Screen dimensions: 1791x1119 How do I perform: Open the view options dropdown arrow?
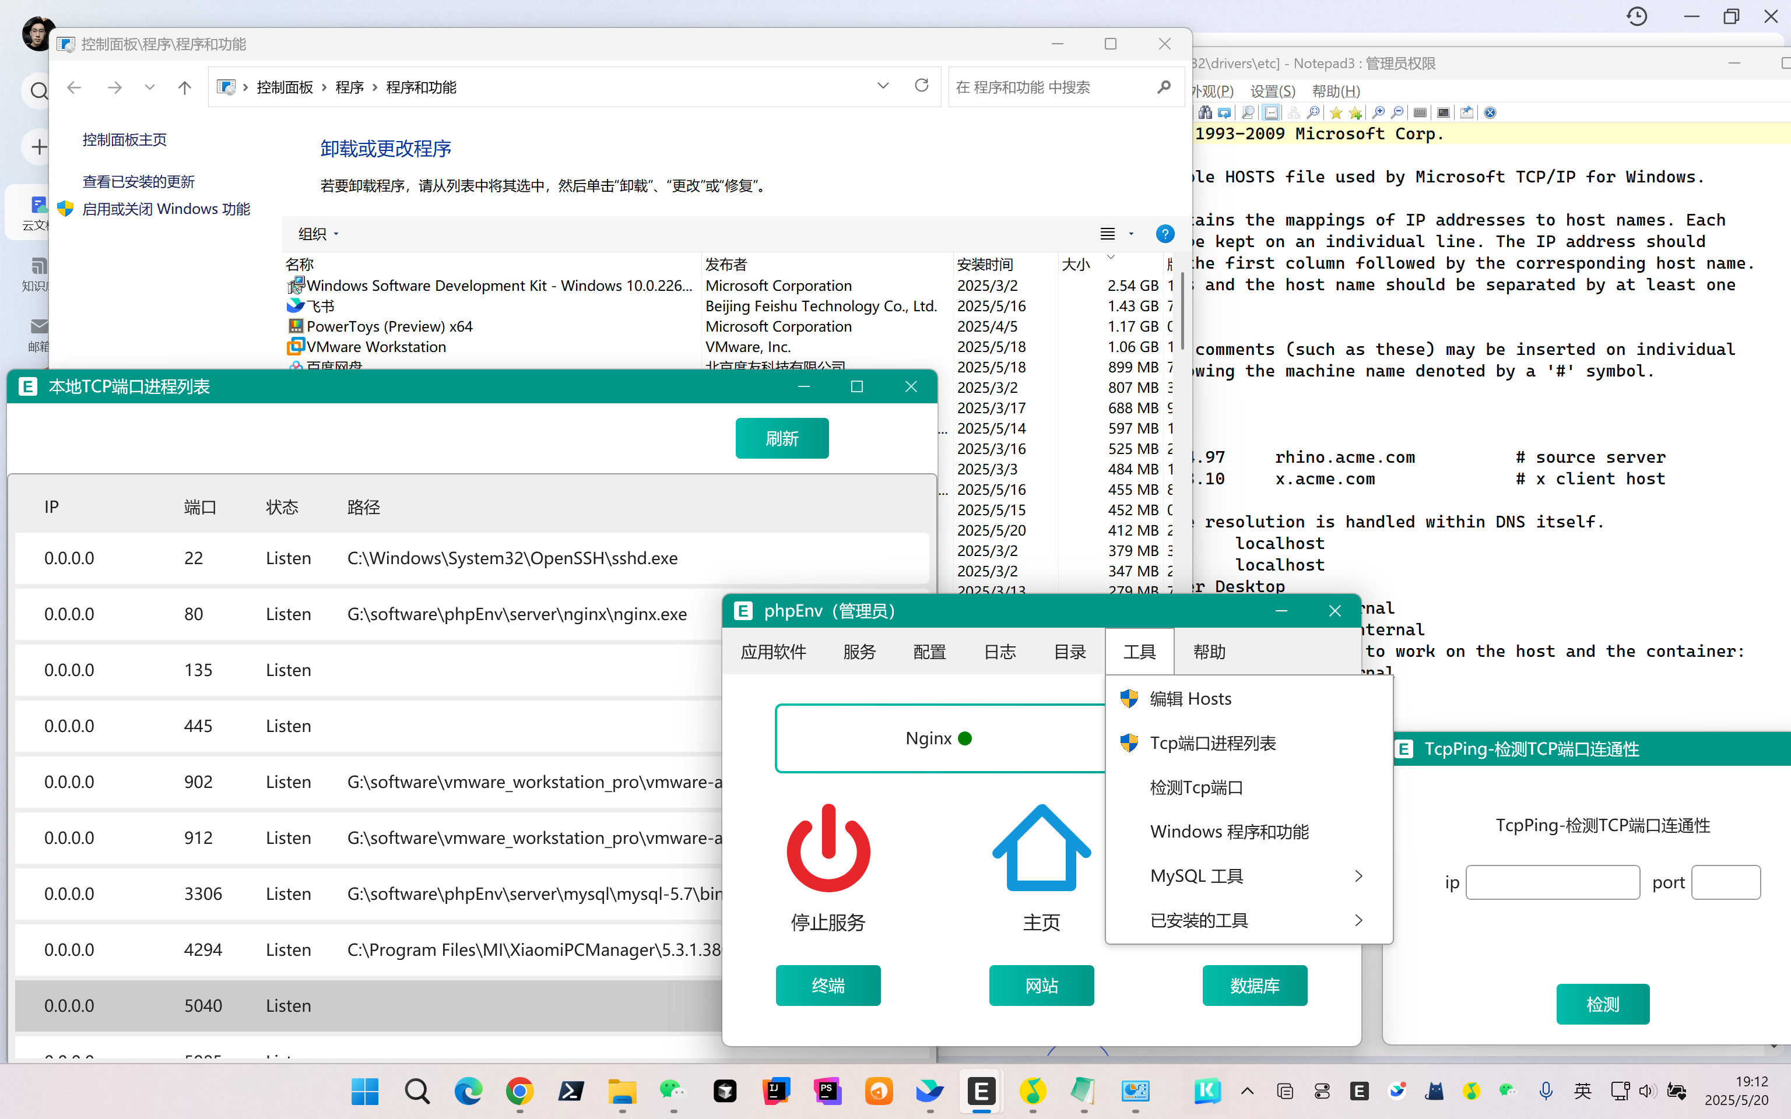(1131, 234)
